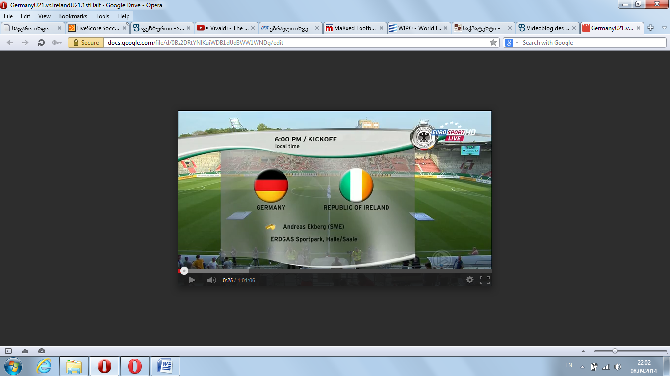The height and width of the screenshot is (376, 670).
Task: Go back to the previous page
Action: pyautogui.click(x=10, y=43)
